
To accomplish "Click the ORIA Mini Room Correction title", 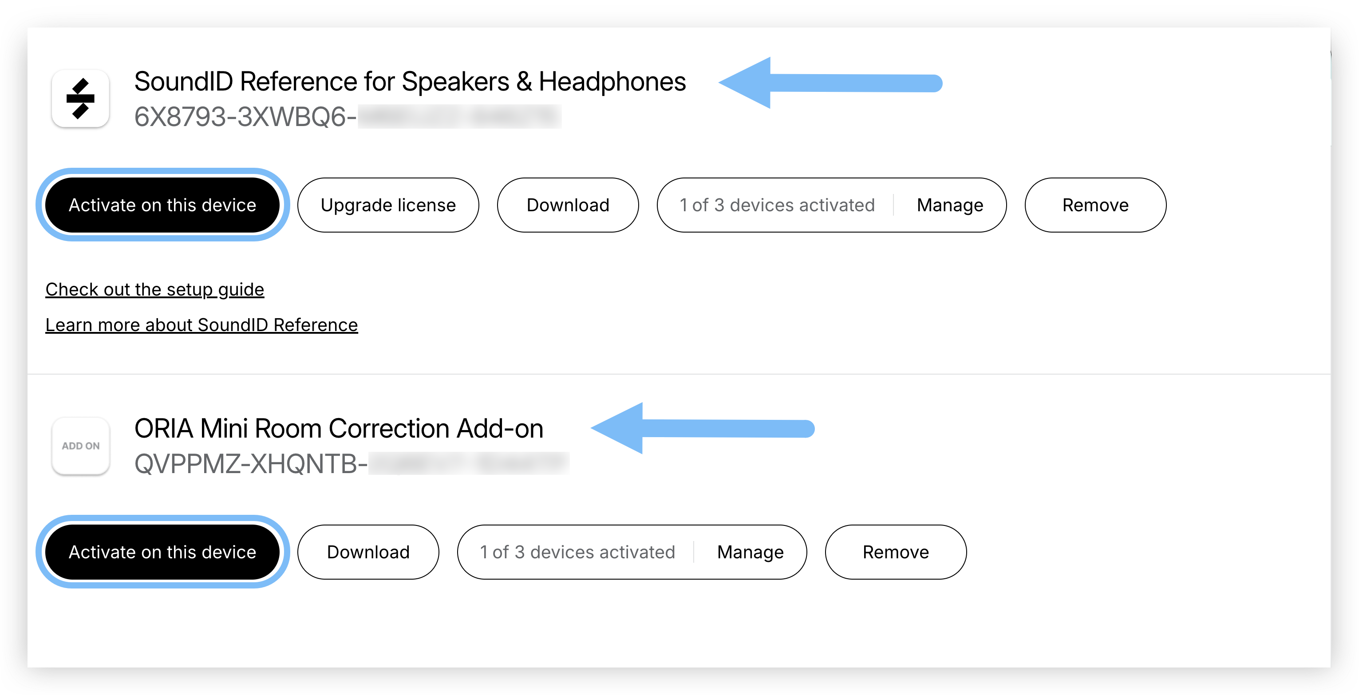I will (339, 429).
